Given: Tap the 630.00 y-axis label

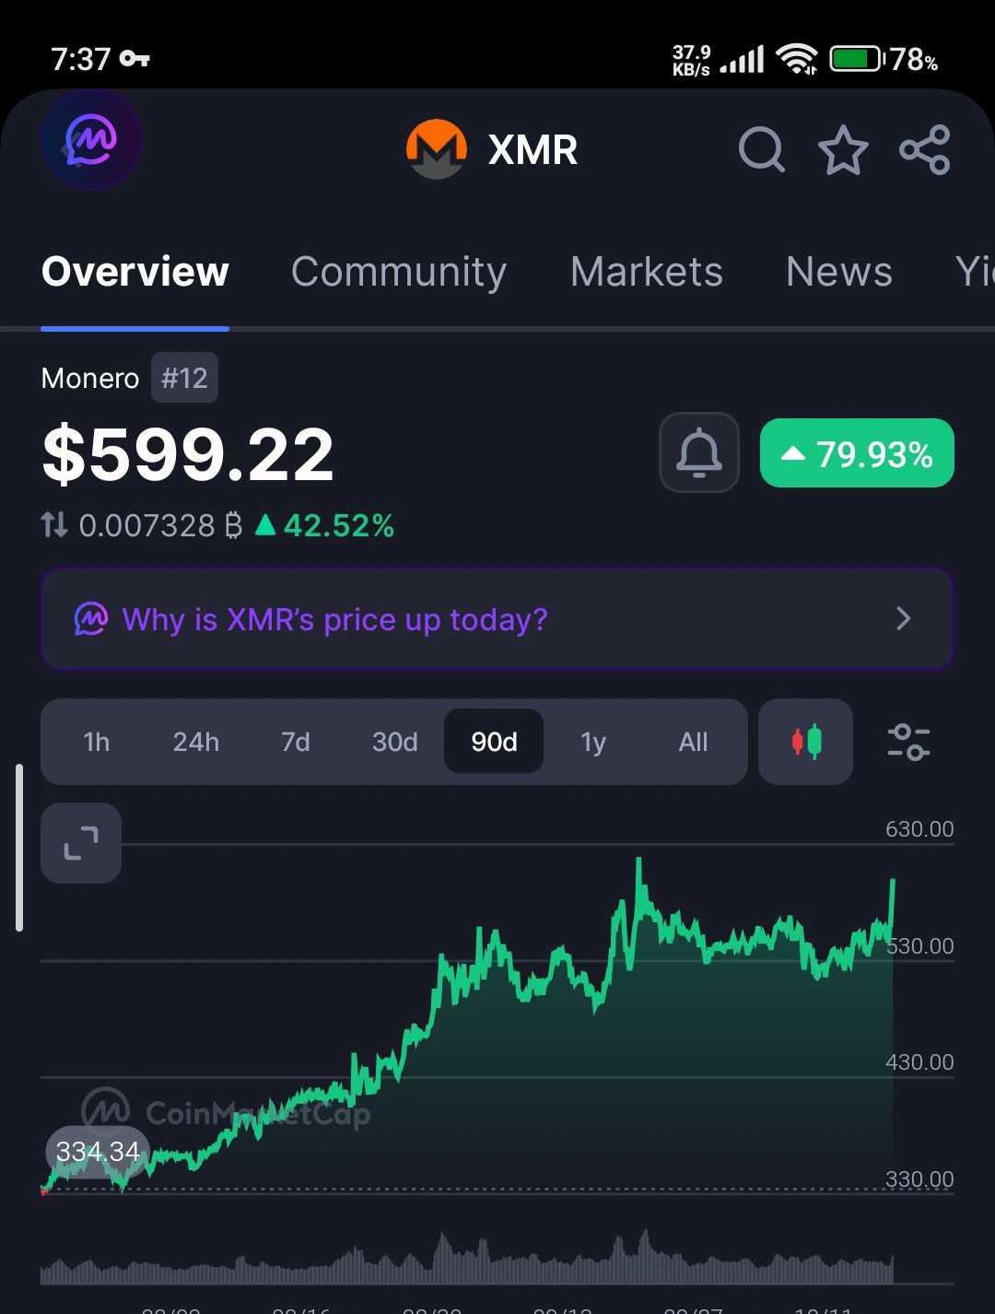Looking at the screenshot, I should [x=919, y=829].
